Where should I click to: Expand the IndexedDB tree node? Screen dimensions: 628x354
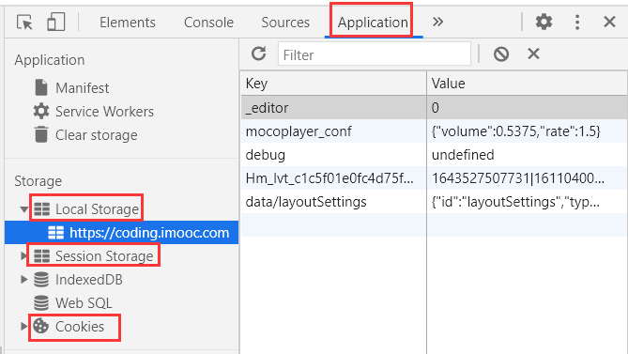(23, 280)
